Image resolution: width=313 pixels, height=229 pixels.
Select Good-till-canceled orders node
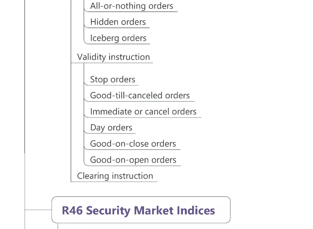(140, 96)
